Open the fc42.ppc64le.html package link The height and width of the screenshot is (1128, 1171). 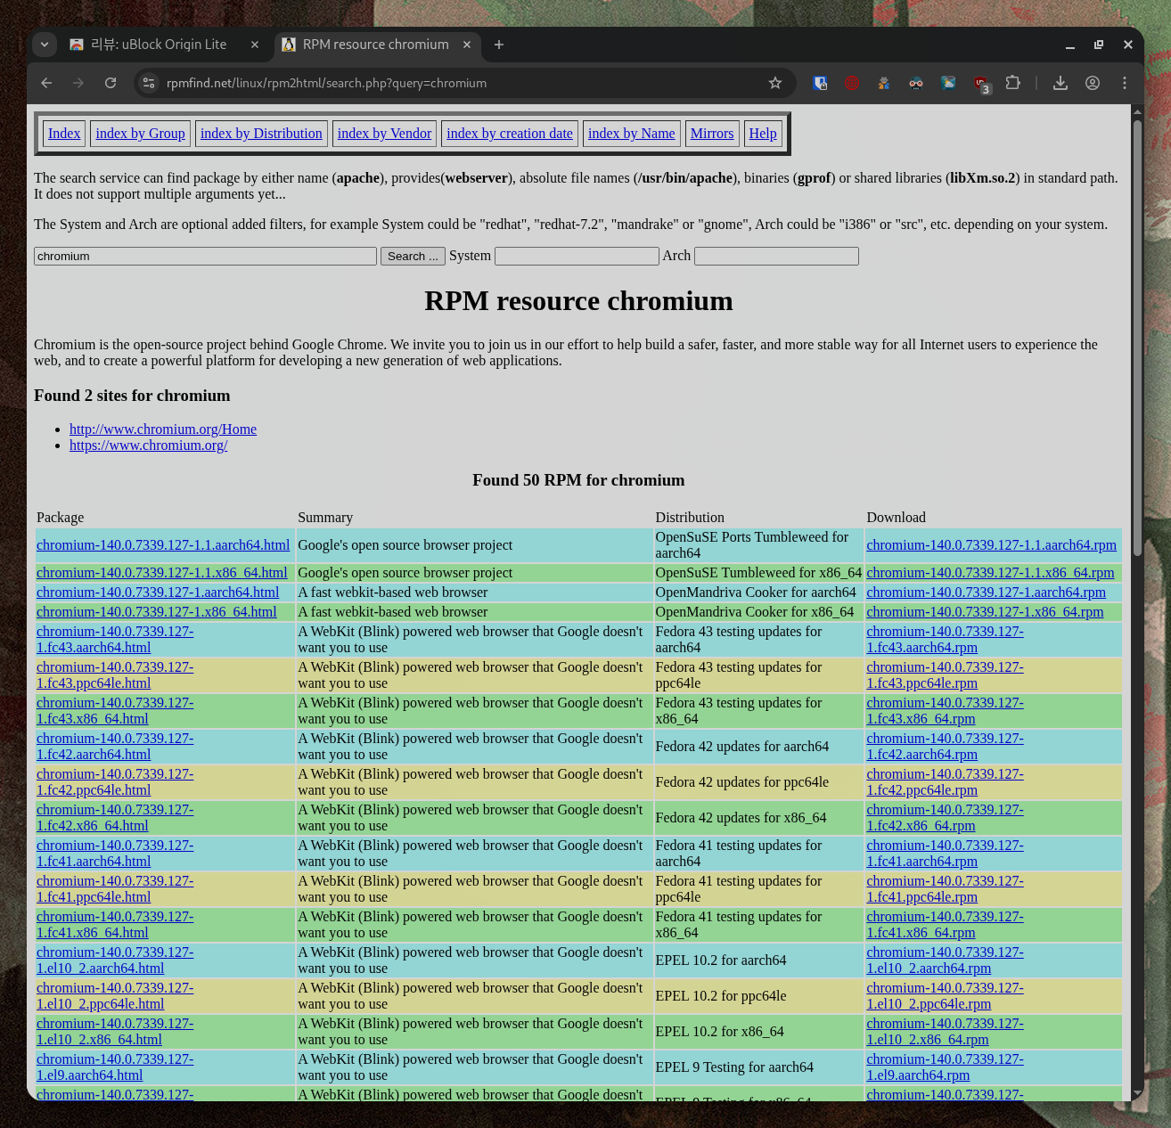[x=115, y=782]
